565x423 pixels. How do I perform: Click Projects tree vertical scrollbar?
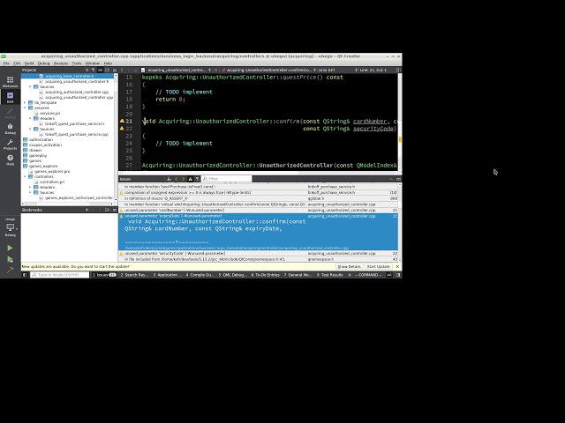pyautogui.click(x=116, y=137)
